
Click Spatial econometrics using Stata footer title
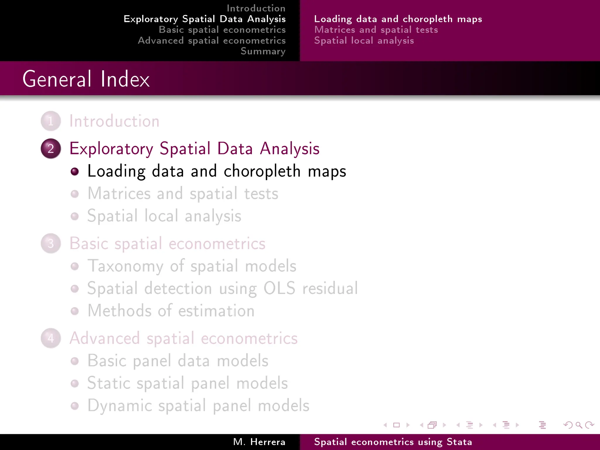pyautogui.click(x=393, y=442)
